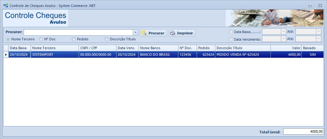Image resolution: width=327 pixels, height=139 pixels.
Task: Expand the Procurar search dropdown arrow
Action: tap(135, 32)
